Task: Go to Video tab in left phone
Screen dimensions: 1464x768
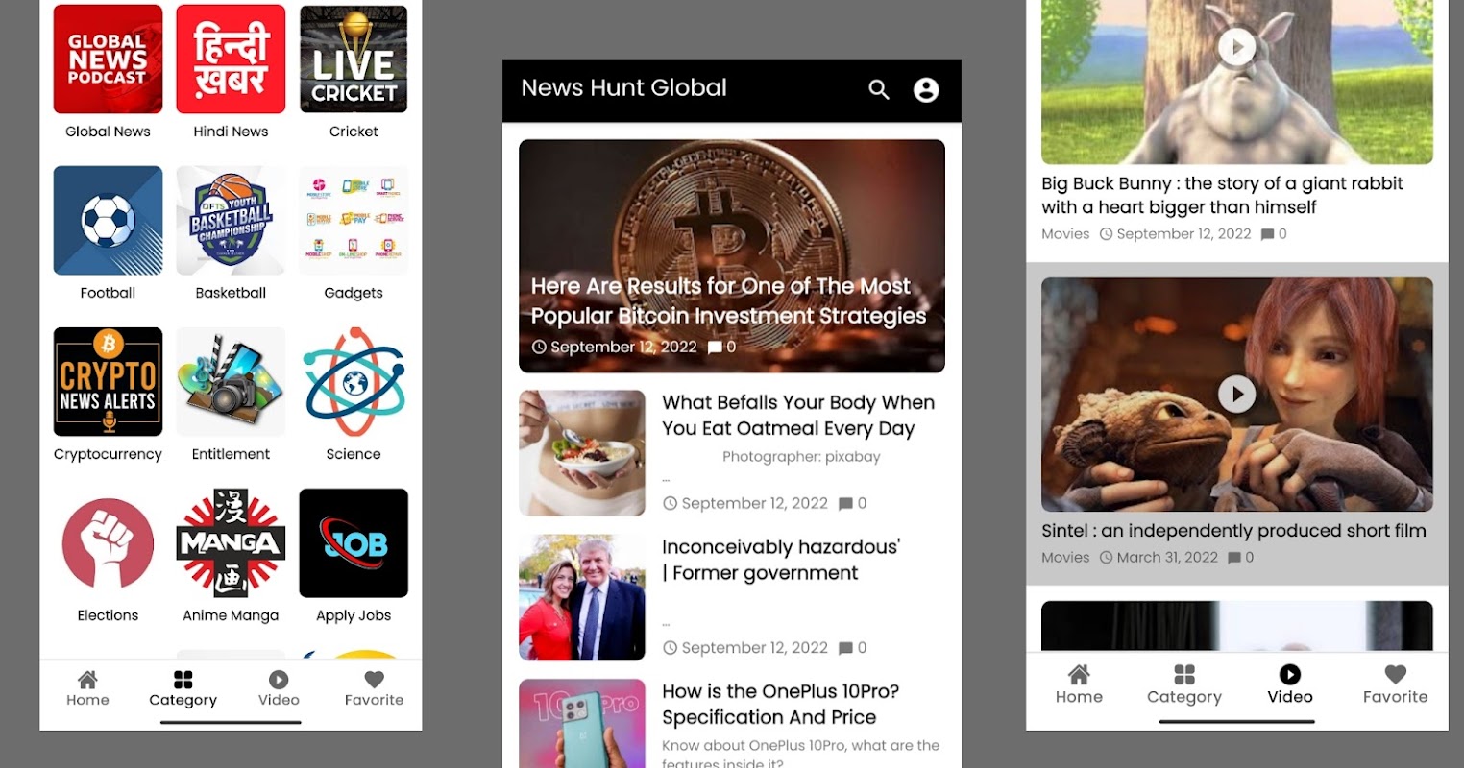Action: tap(279, 688)
